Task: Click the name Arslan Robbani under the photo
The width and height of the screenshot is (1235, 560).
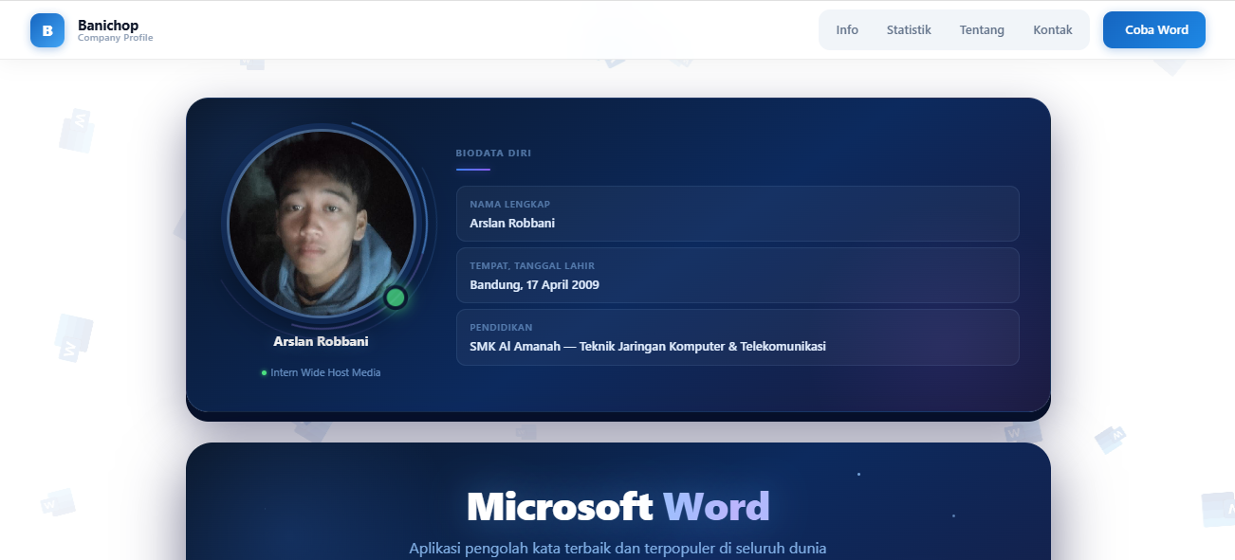Action: 321,341
